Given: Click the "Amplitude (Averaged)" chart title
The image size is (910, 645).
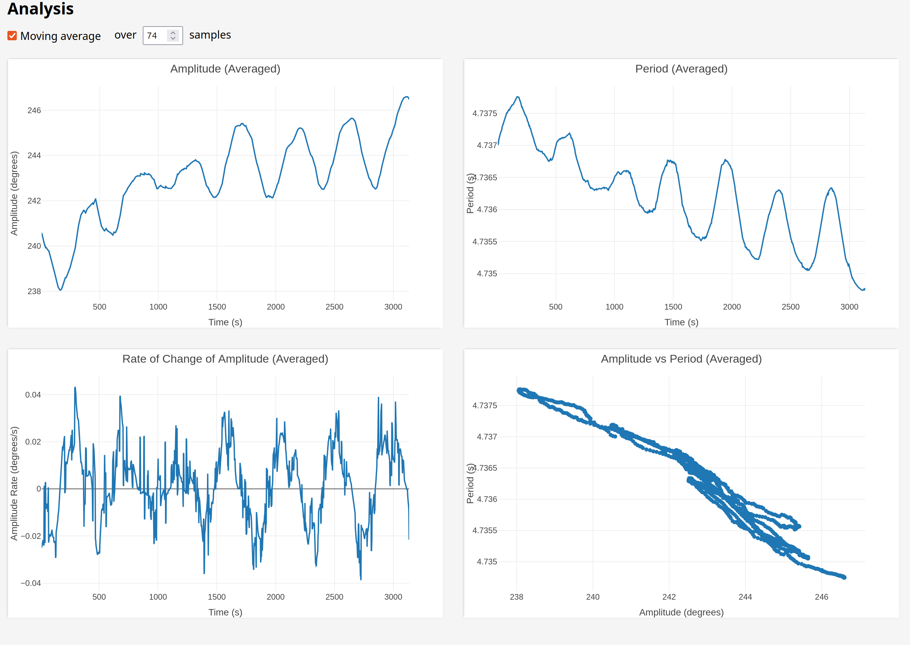Looking at the screenshot, I should (225, 69).
